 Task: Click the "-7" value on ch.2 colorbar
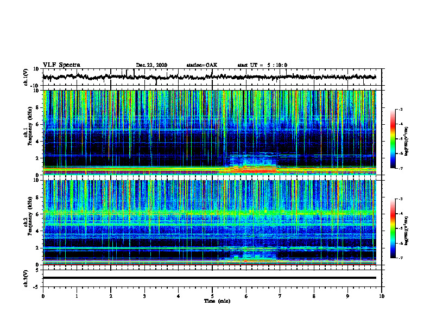(x=401, y=258)
